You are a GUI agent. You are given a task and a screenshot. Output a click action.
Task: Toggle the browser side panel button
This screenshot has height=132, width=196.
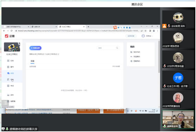150,31
